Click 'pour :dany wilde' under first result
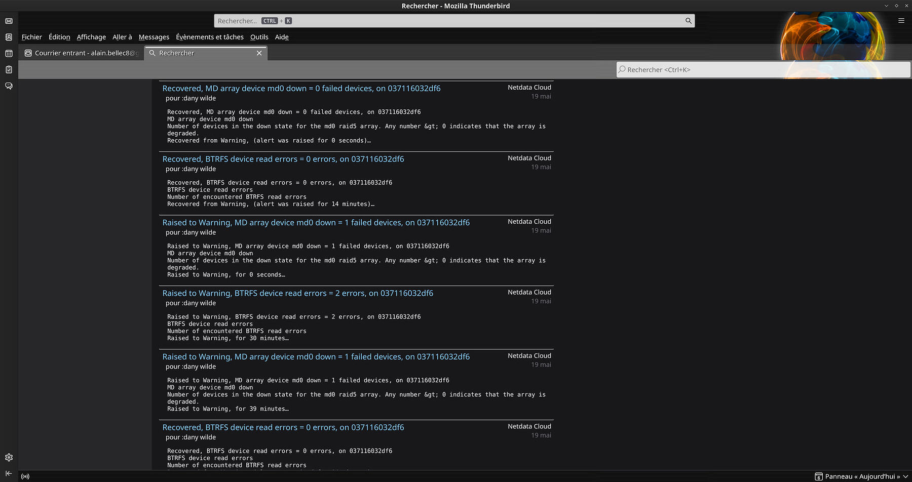This screenshot has height=482, width=912. click(x=191, y=98)
